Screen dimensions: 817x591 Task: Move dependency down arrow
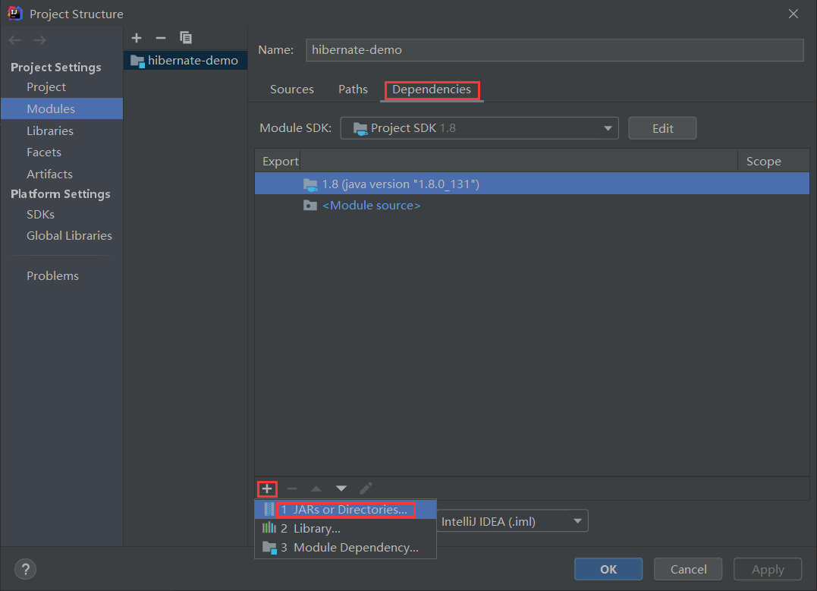pyautogui.click(x=341, y=489)
